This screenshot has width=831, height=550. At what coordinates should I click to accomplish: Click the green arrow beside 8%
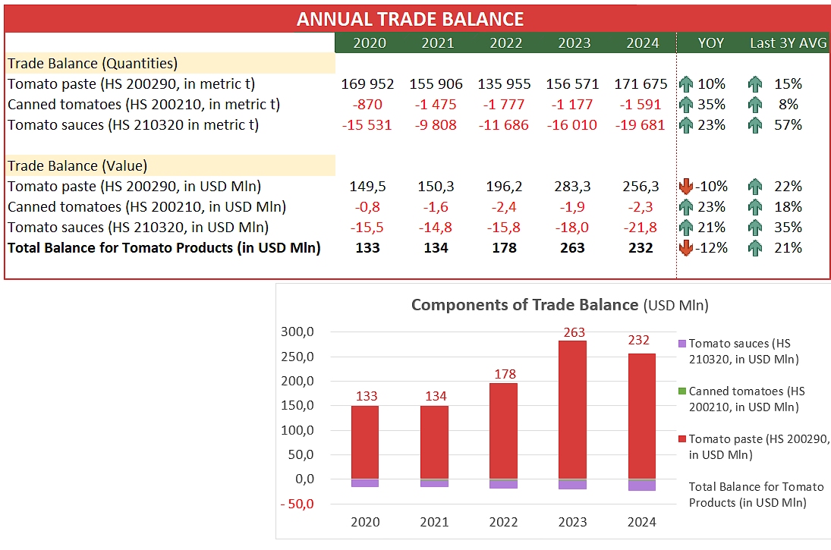(x=755, y=105)
